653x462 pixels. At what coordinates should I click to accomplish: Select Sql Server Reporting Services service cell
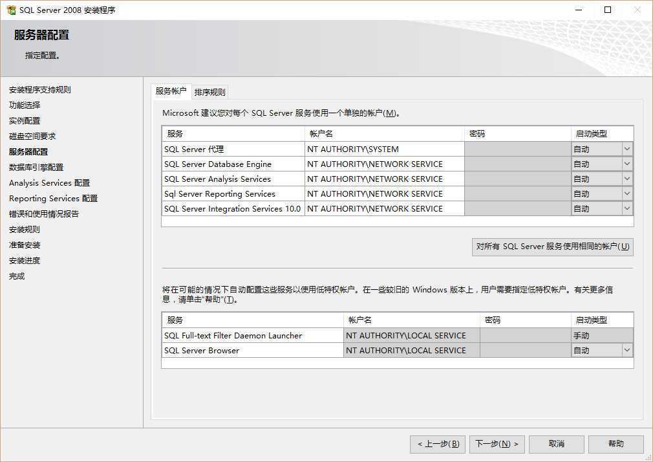tap(233, 194)
